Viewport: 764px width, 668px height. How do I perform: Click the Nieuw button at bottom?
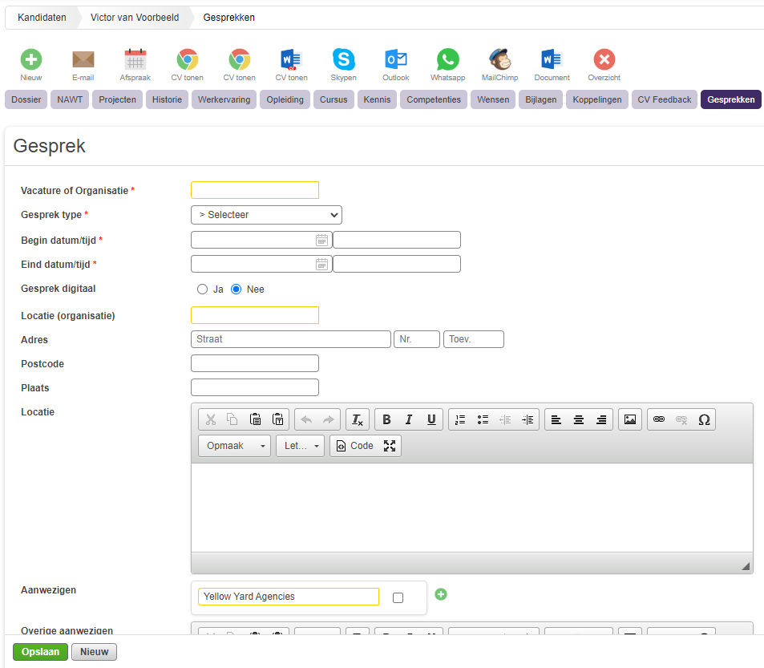click(x=94, y=652)
